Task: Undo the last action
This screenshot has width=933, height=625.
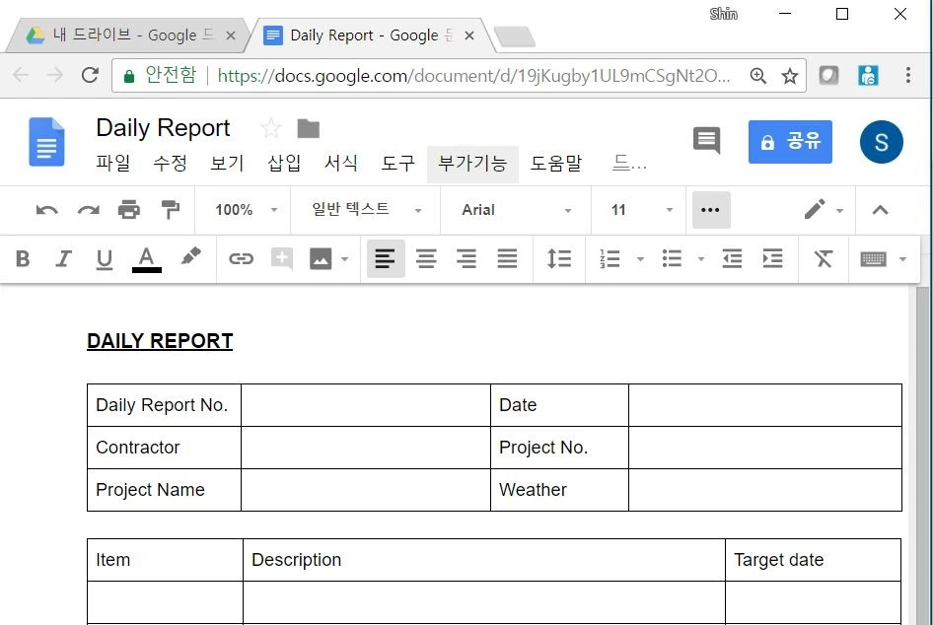Action: point(47,210)
